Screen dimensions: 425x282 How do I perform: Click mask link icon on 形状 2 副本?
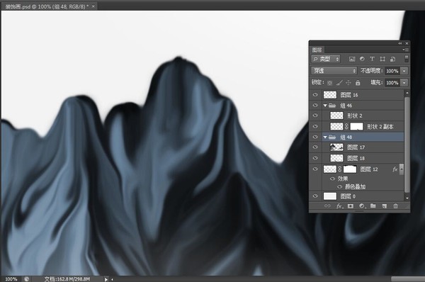coord(346,126)
